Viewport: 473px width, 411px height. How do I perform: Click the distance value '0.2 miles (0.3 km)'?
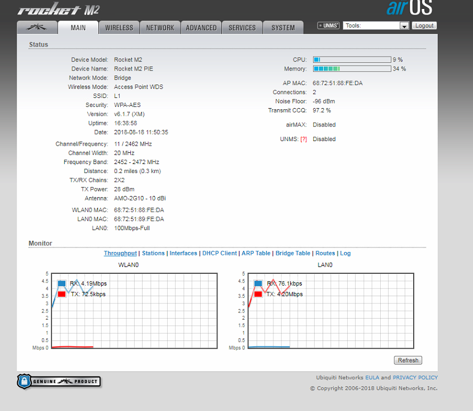tap(137, 171)
